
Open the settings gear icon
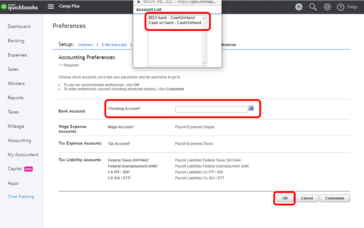coord(327,7)
